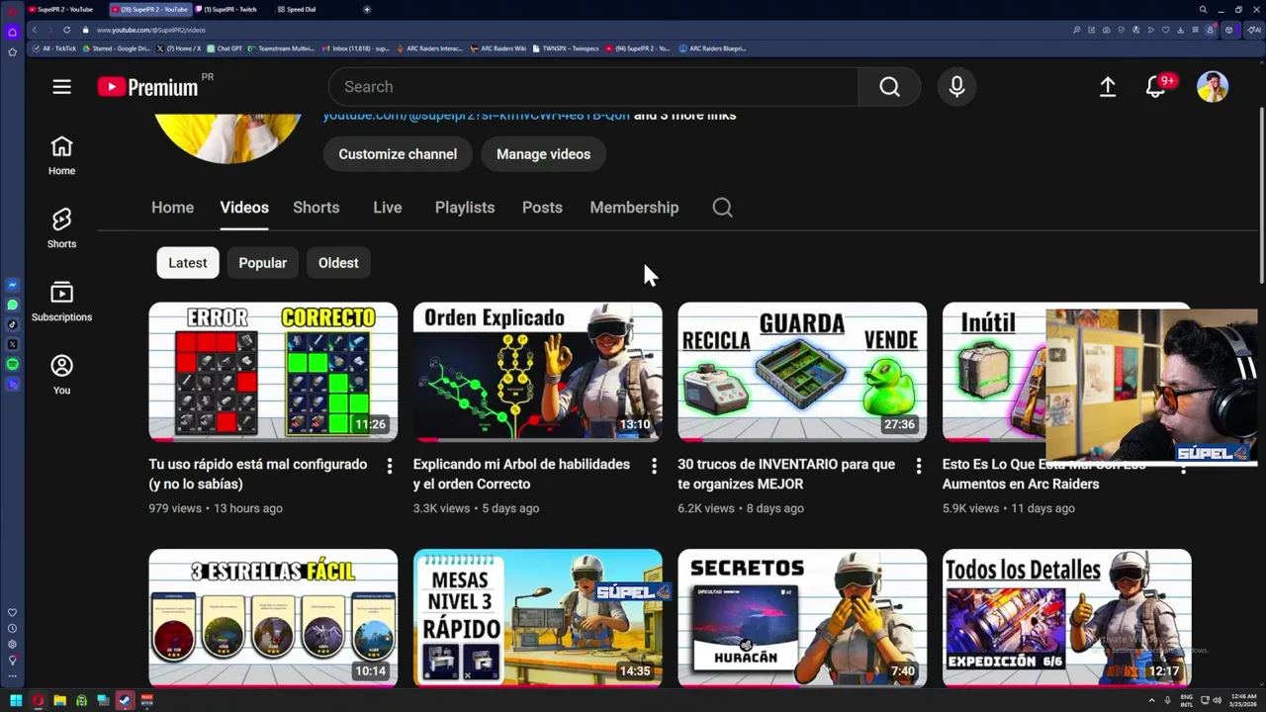Open the browser's heart bookmarks icon
Viewport: 1266px width, 712px height.
tap(1166, 30)
